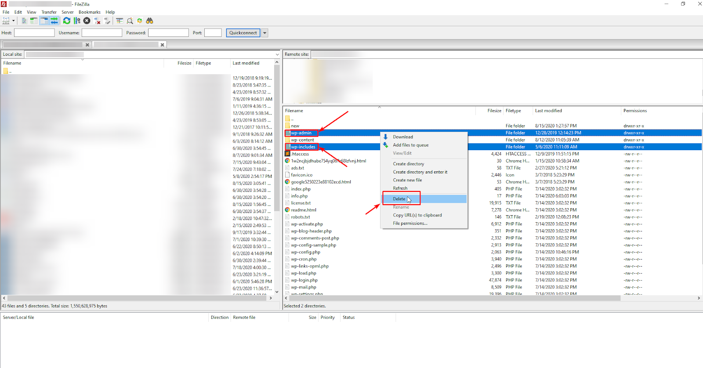Choose Copy URL(s) to clipboard

pyautogui.click(x=424, y=215)
